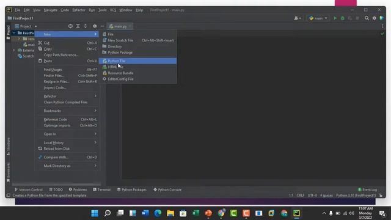Open the main run configuration dropdown
The height and width of the screenshot is (220, 391).
point(318,18)
